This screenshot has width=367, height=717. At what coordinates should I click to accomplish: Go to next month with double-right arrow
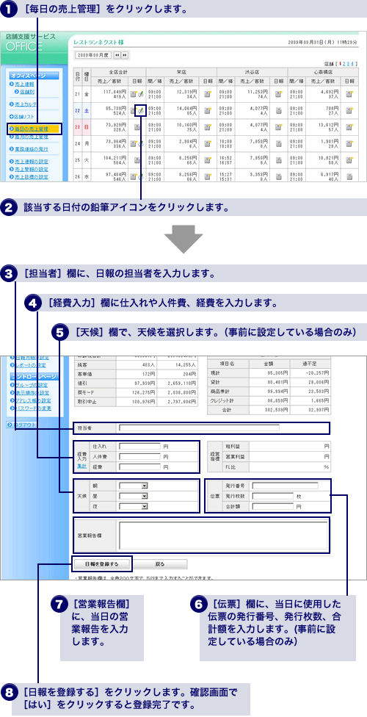(124, 55)
